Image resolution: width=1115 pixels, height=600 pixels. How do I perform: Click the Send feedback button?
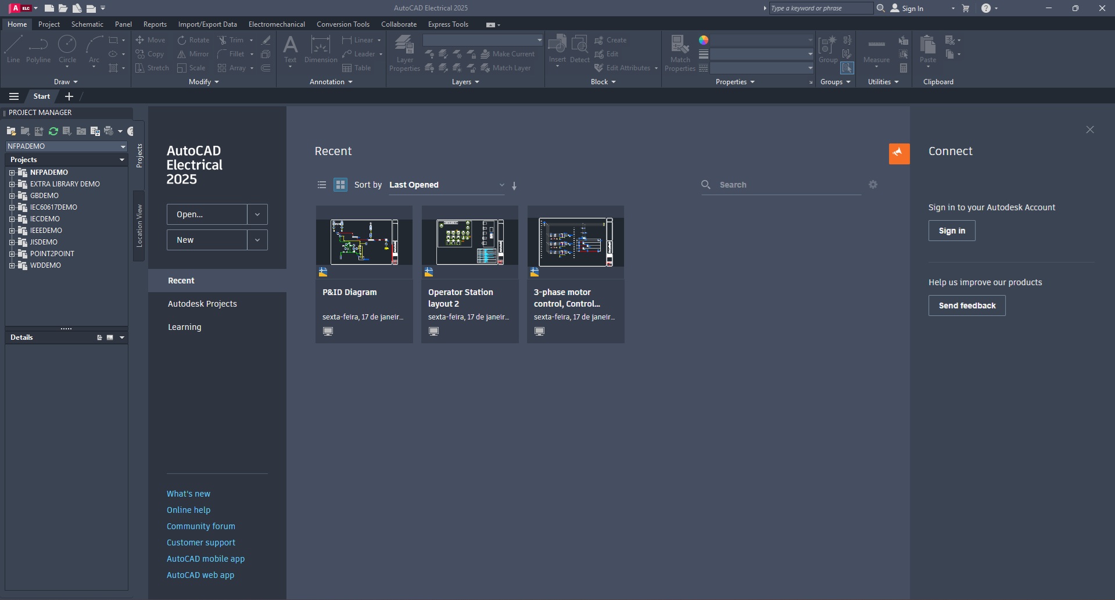(967, 306)
